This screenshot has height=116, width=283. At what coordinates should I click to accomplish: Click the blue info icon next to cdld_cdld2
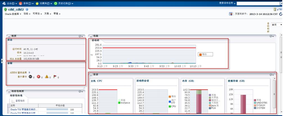click(x=27, y=10)
